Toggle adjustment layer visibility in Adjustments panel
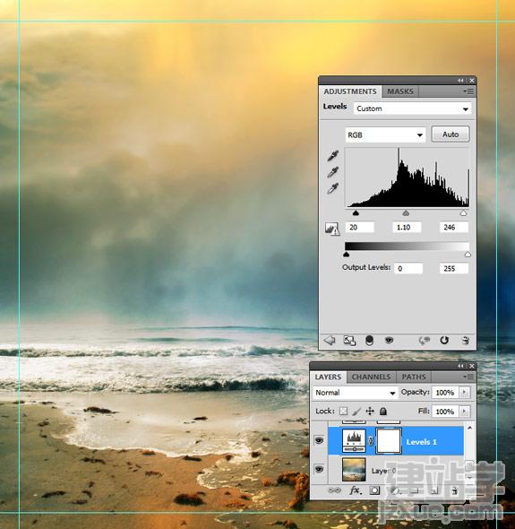This screenshot has width=515, height=529. point(389,340)
